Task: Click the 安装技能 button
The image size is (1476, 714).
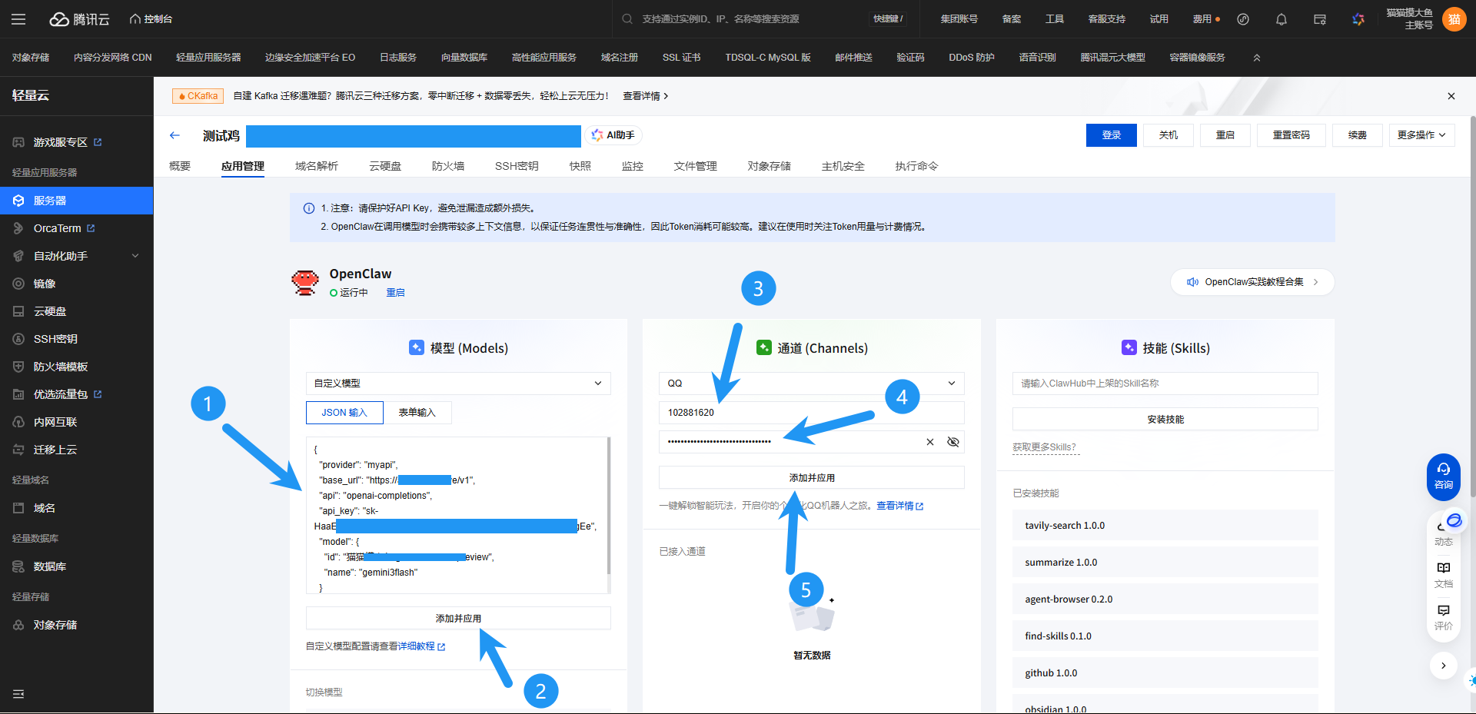Action: click(x=1165, y=420)
